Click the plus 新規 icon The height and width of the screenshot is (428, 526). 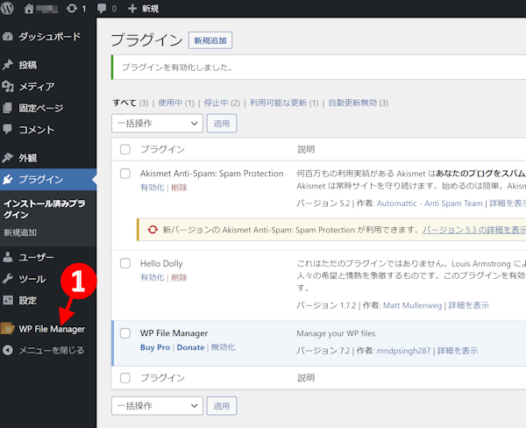[132, 9]
